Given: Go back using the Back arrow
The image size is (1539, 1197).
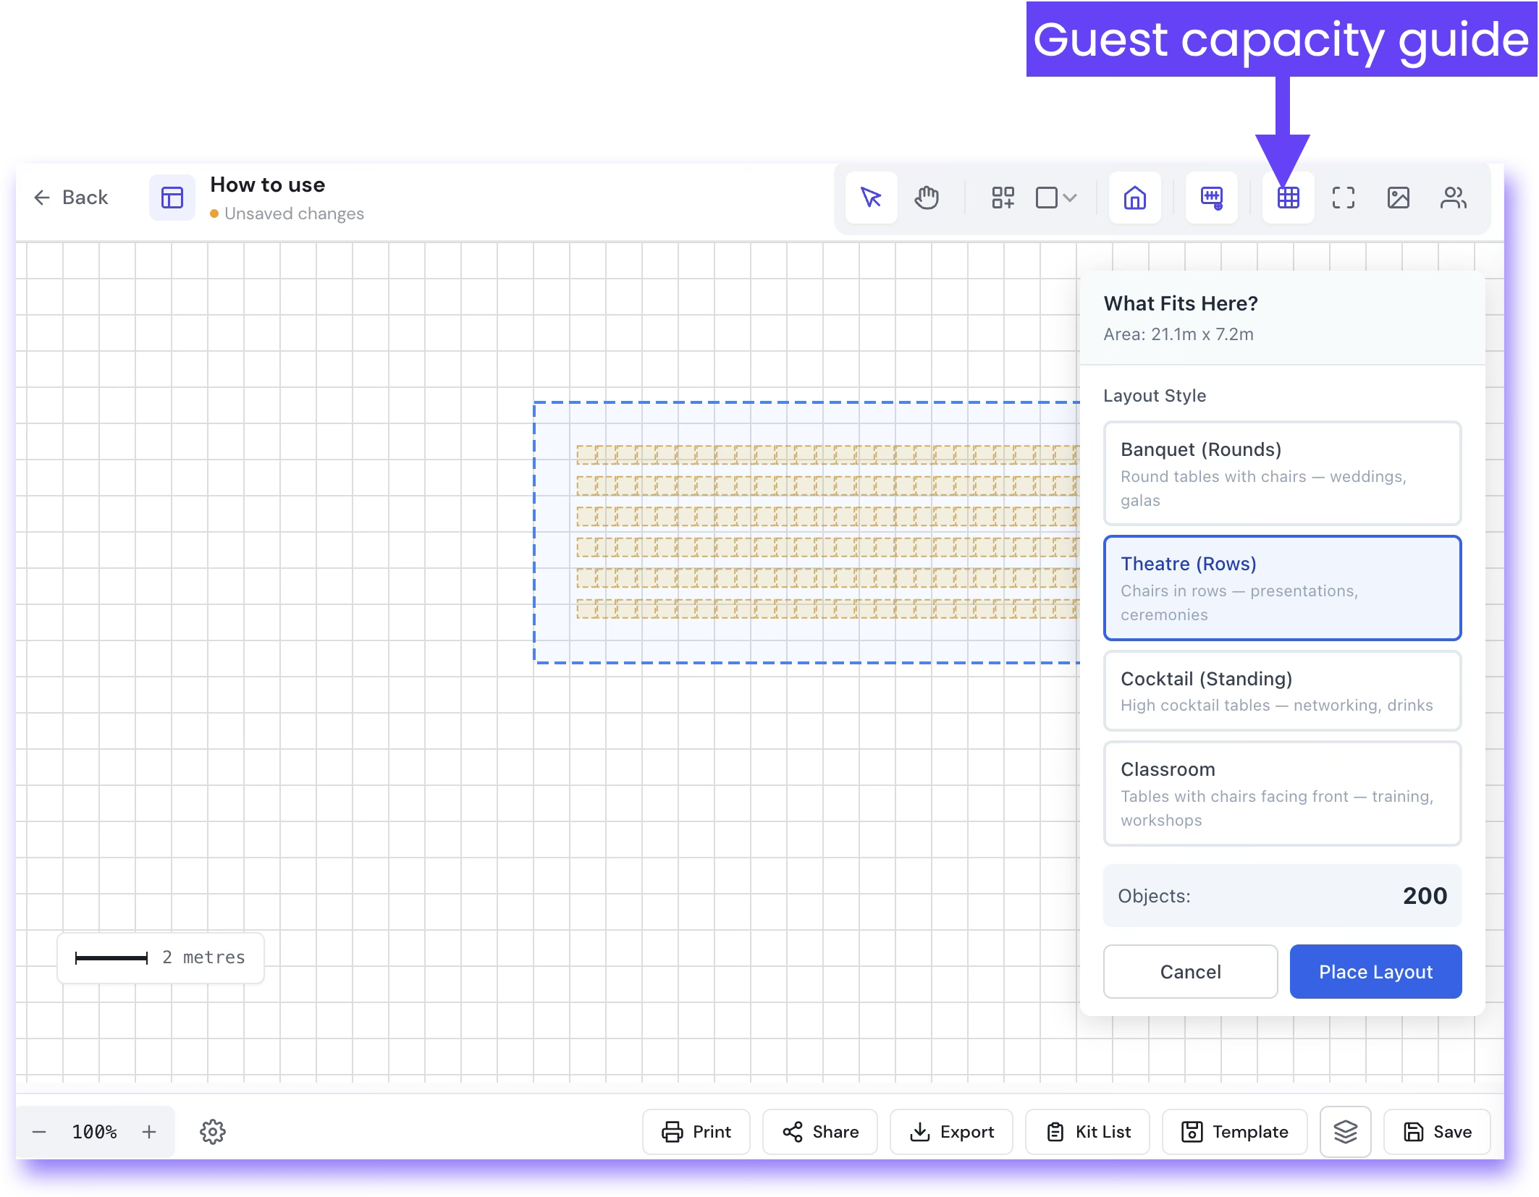Looking at the screenshot, I should [x=71, y=198].
